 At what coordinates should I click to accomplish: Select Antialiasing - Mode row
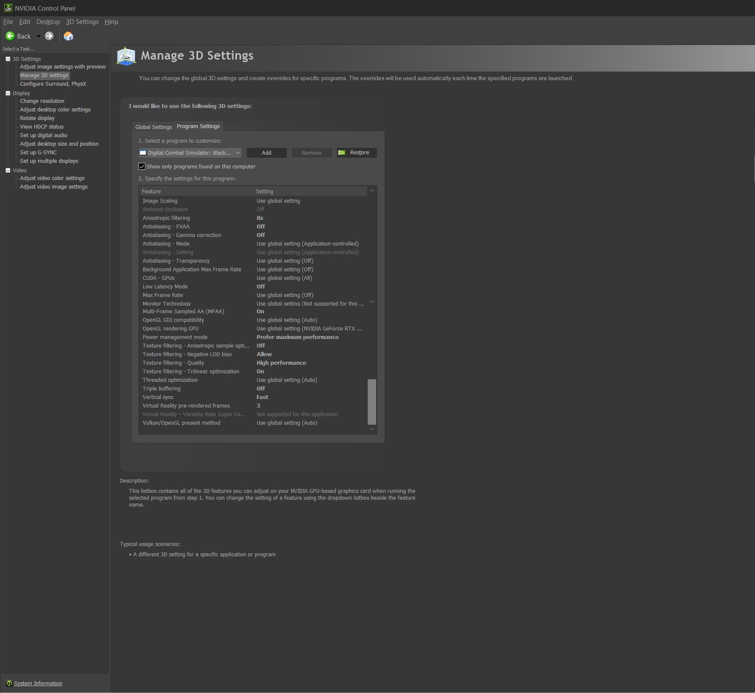click(x=253, y=244)
